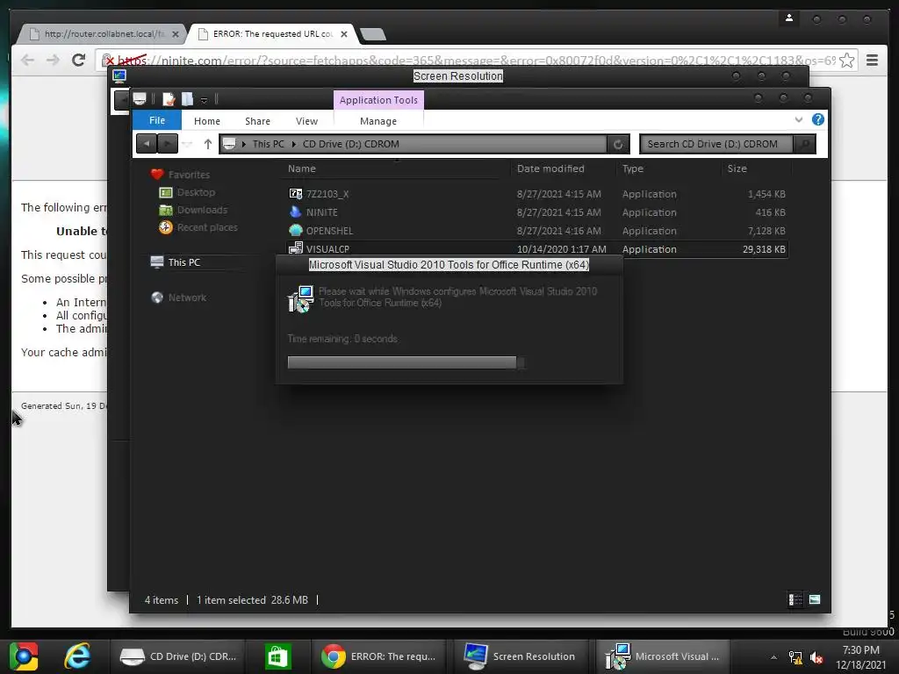Select the Application Tools contextual tab
This screenshot has width=899, height=674.
(378, 100)
